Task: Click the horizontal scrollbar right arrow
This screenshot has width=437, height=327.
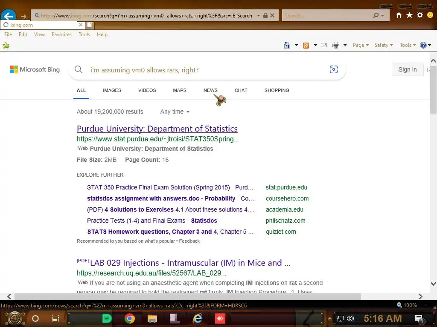Action: [420, 297]
